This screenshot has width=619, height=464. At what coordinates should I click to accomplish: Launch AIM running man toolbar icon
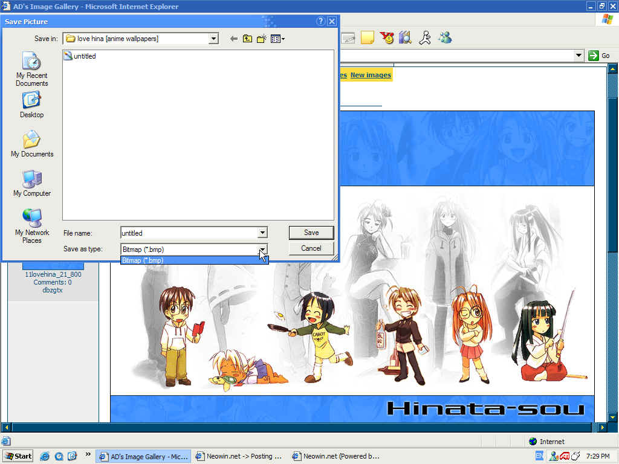pos(425,38)
